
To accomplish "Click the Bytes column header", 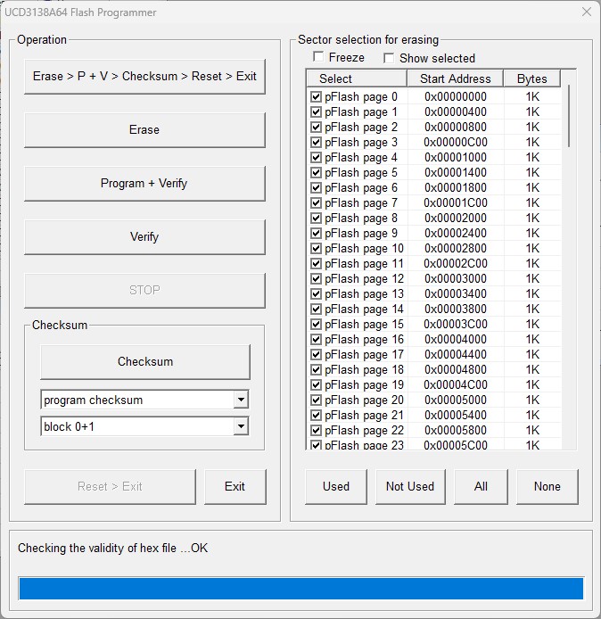I will point(531,78).
